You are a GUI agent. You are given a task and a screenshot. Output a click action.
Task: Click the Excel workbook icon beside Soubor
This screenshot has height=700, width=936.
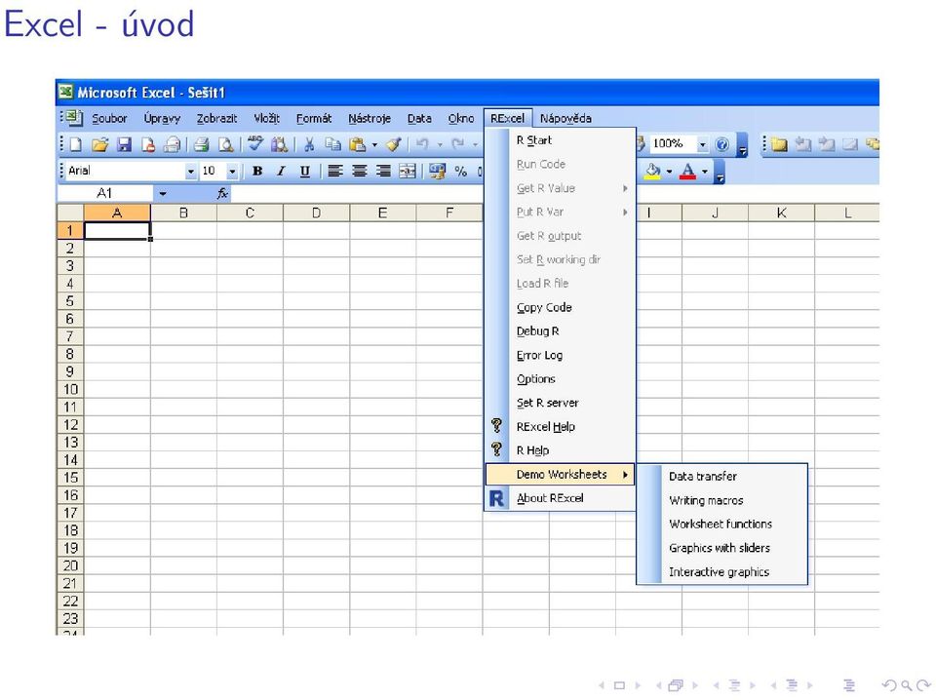coord(74,118)
